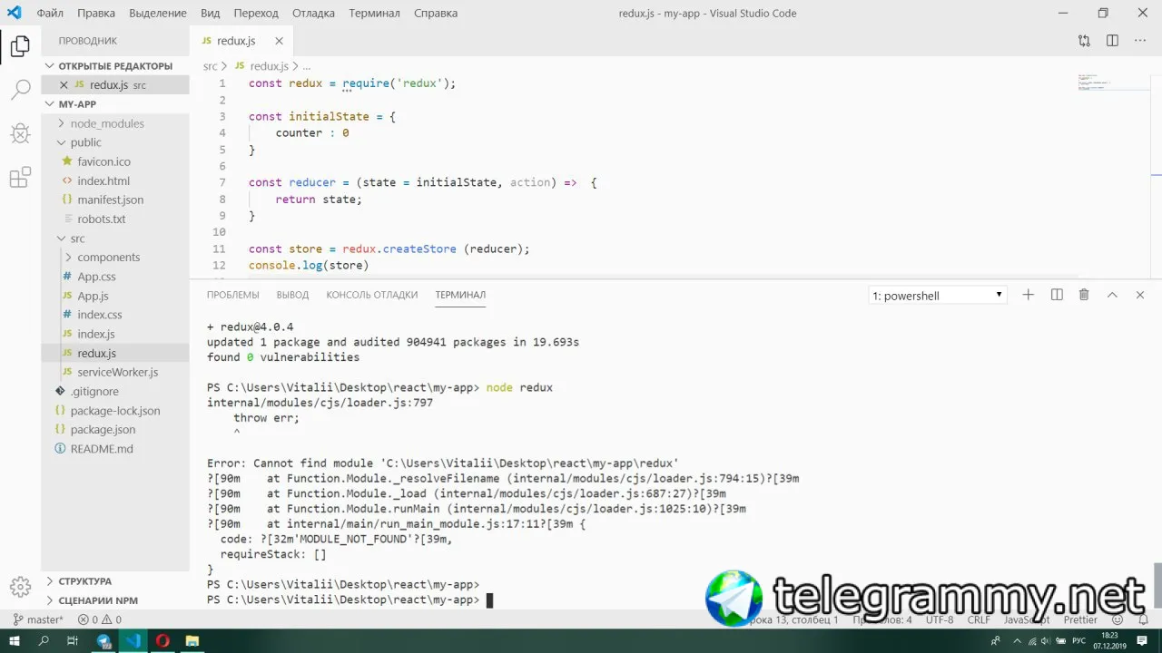Open Task View on the taskbar
1162x653 pixels.
click(73, 640)
